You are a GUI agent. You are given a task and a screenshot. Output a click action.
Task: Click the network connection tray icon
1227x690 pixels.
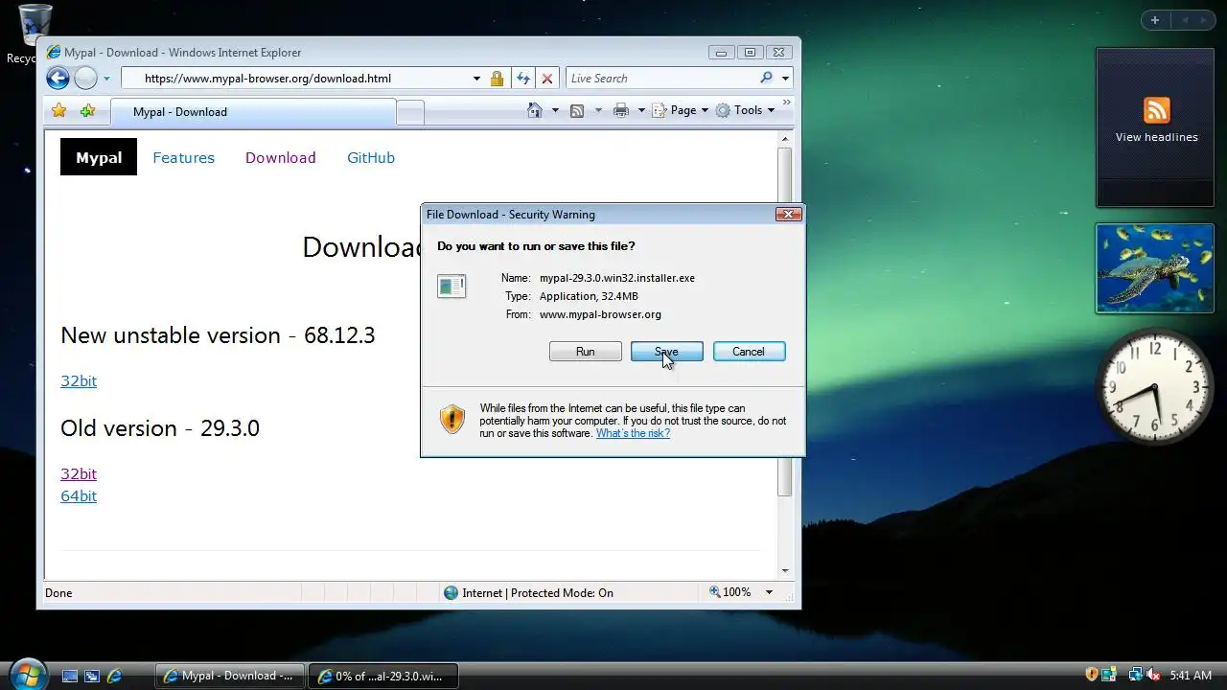coord(1135,676)
